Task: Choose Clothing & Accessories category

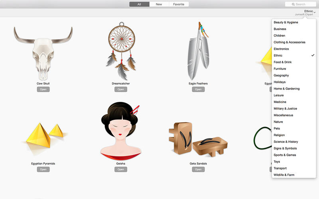Action: [294, 42]
